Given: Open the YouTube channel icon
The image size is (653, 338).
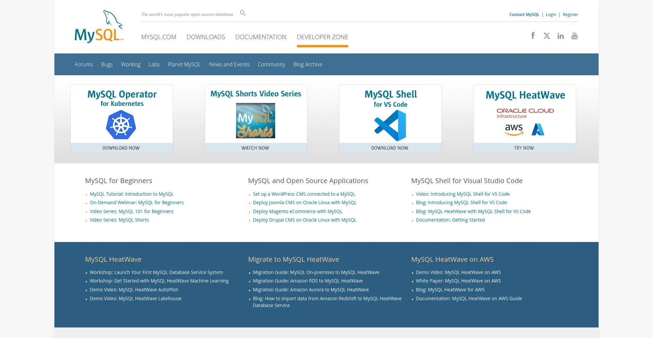Looking at the screenshot, I should tap(574, 36).
